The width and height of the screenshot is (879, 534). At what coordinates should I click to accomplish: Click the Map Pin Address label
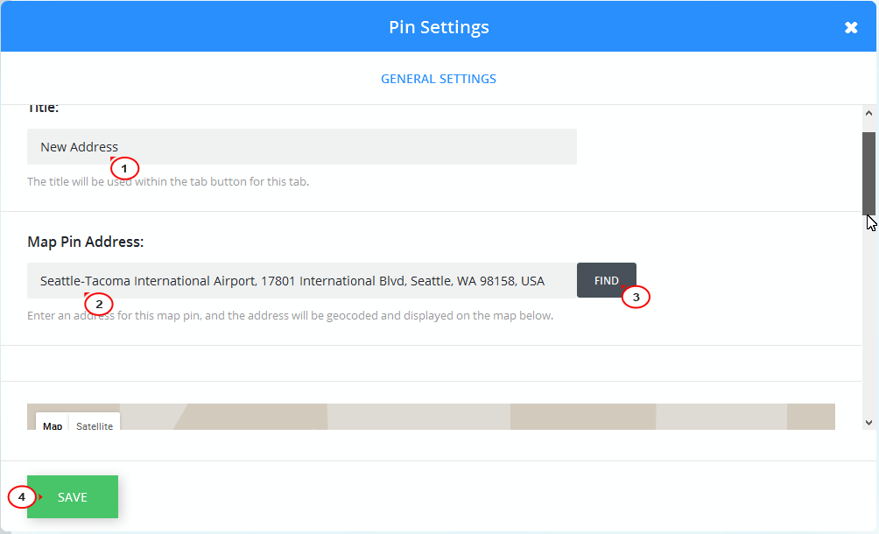coord(85,242)
